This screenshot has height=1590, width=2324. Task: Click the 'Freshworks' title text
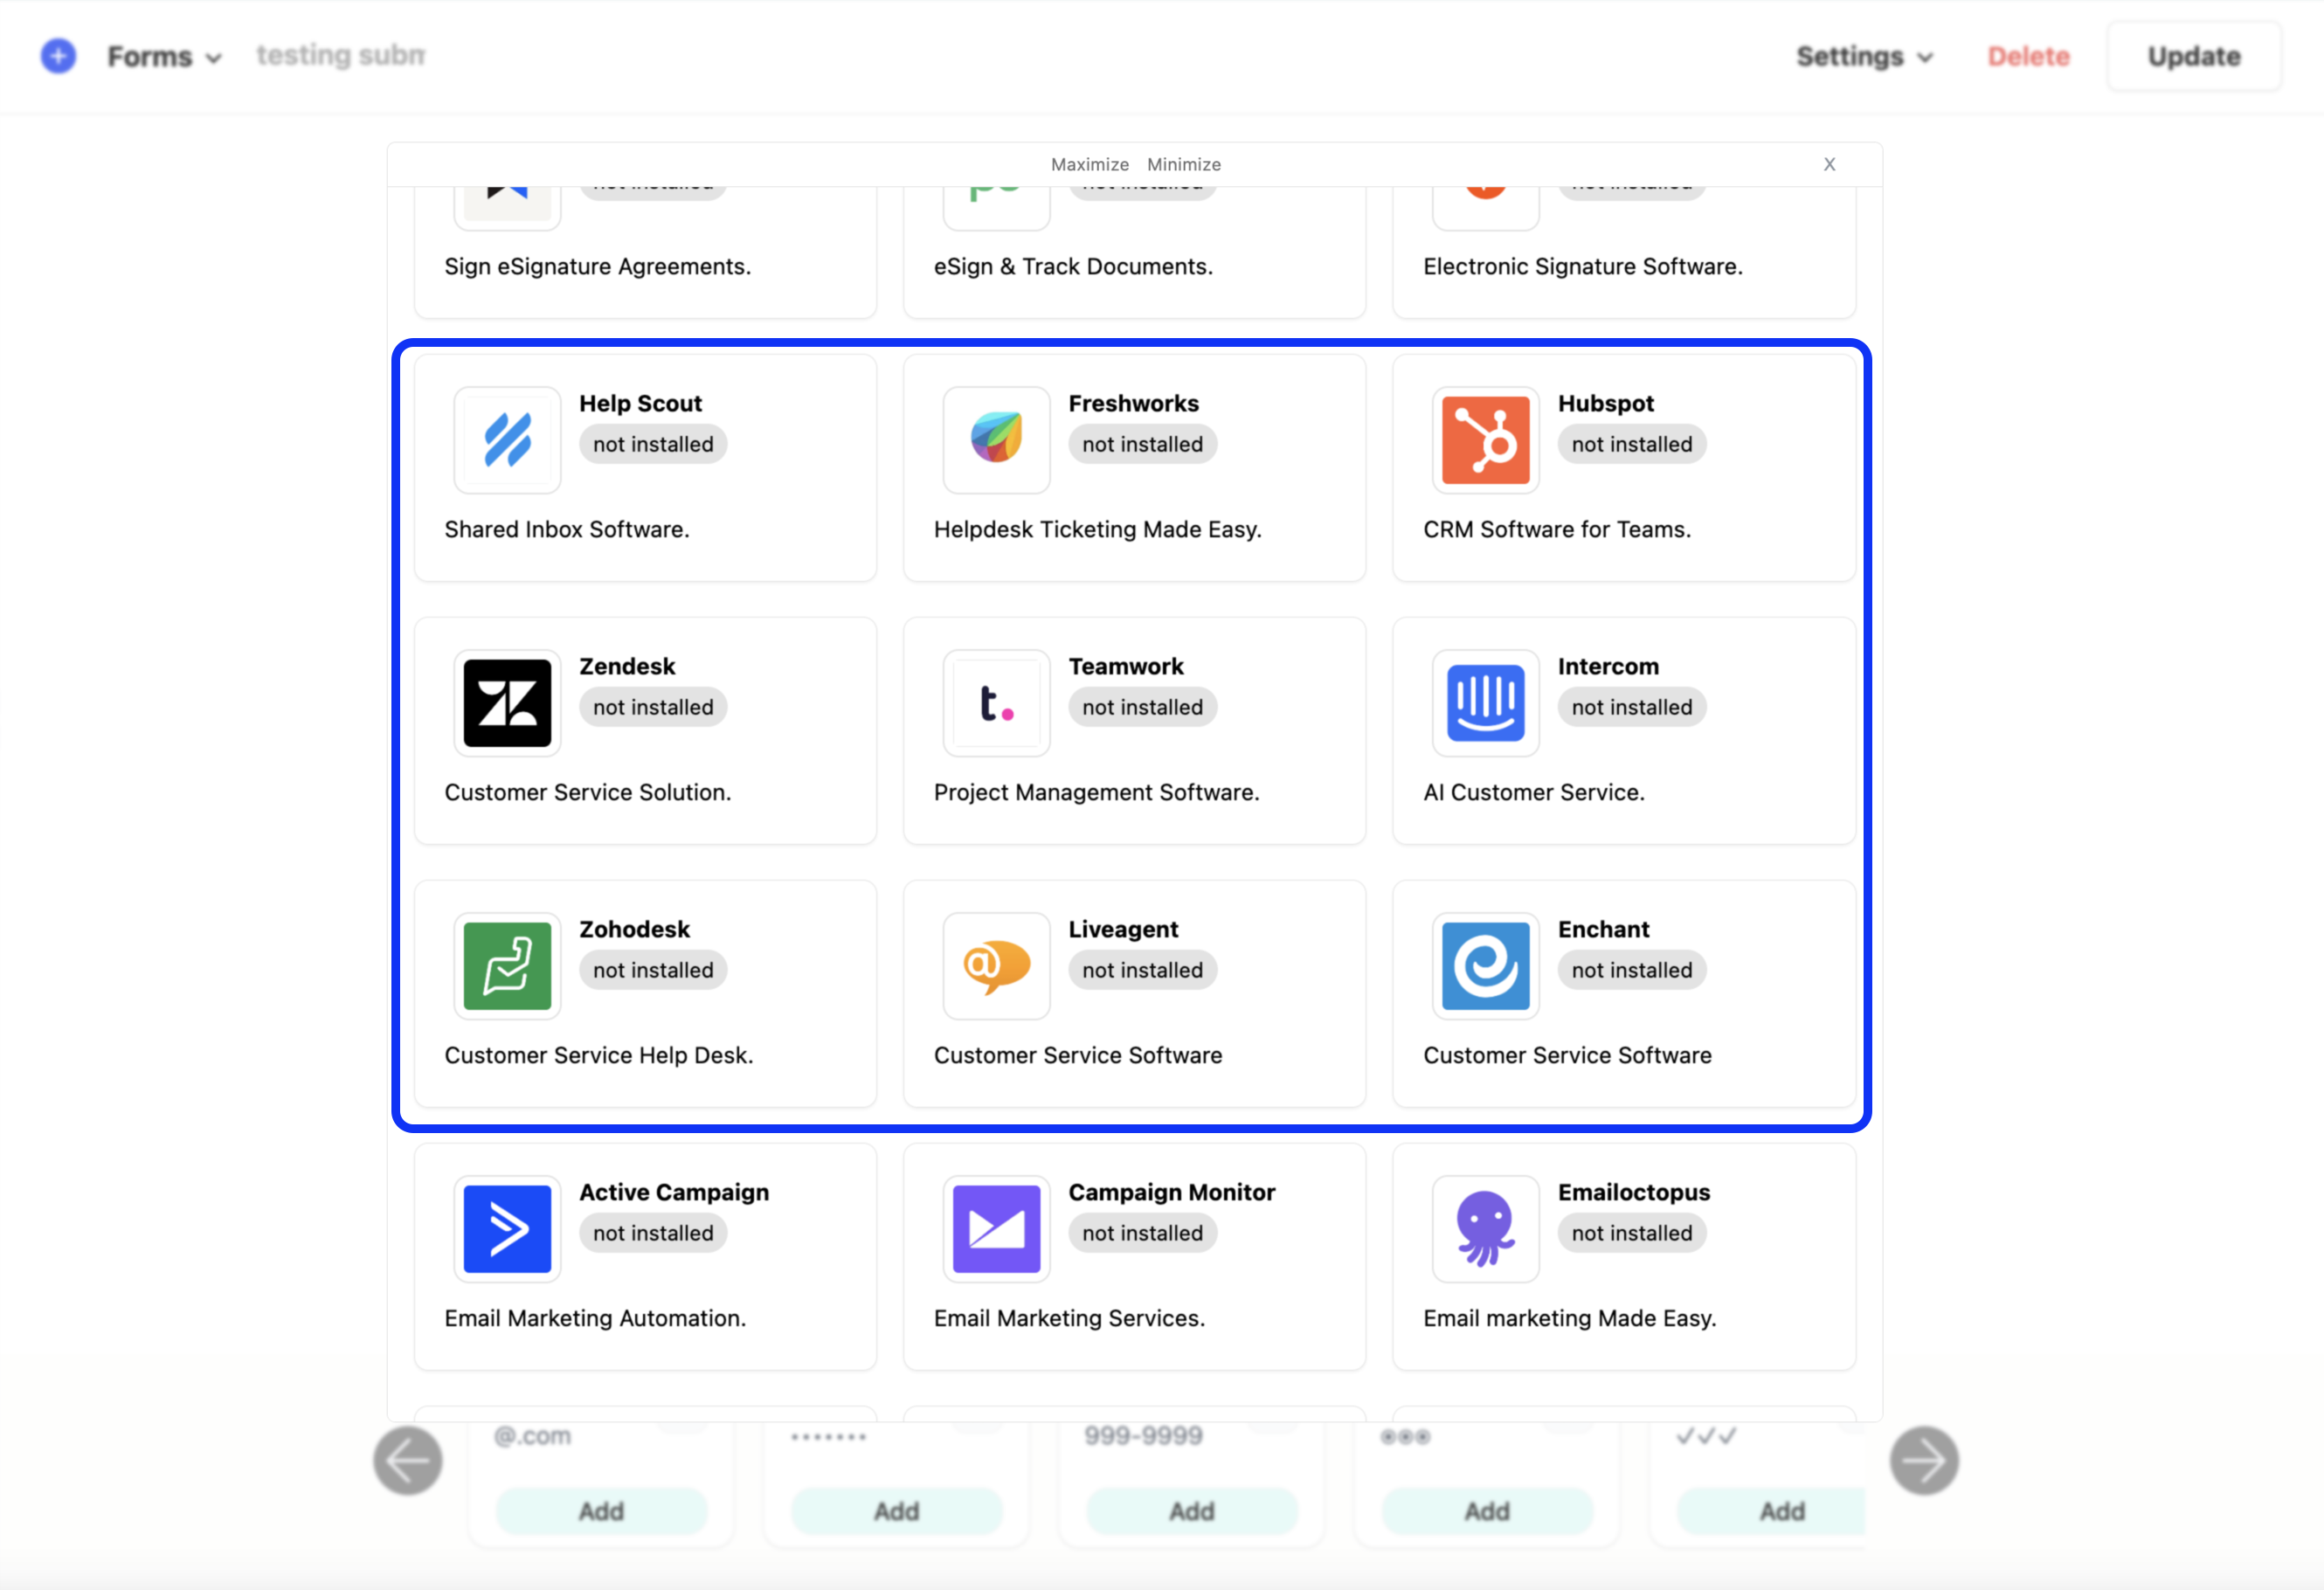tap(1133, 403)
